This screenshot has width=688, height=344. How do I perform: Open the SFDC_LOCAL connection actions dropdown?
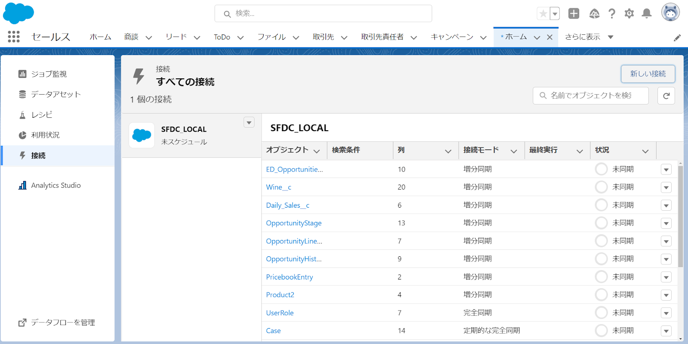click(x=249, y=123)
